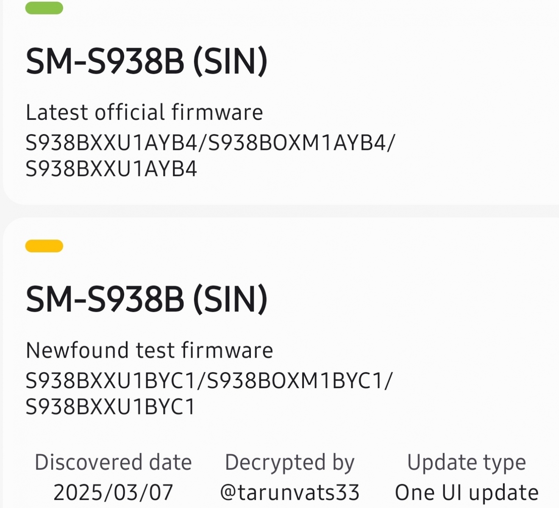This screenshot has height=508, width=559.
Task: Open the SM-S938B (SIN) official firmware heading
Action: point(146,62)
